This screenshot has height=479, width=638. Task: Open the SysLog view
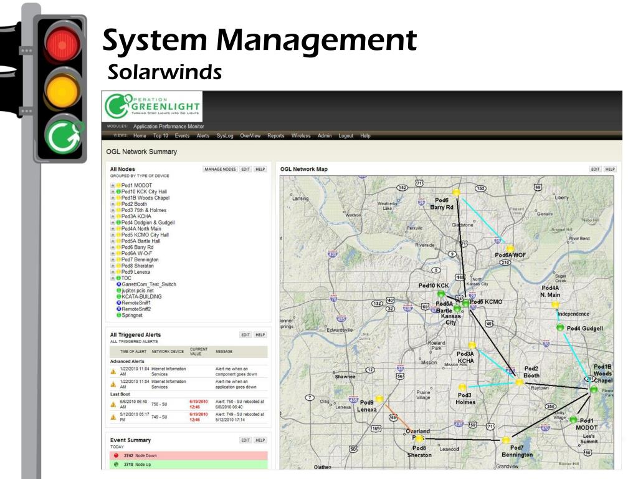pos(224,135)
